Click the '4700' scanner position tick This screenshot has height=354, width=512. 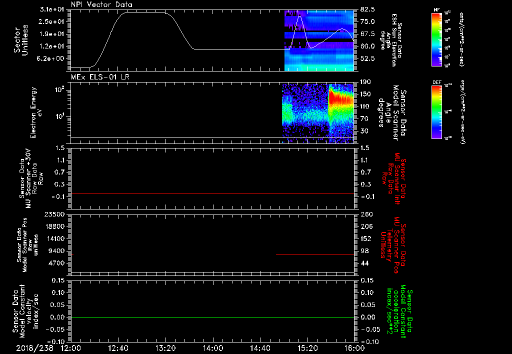[57, 263]
